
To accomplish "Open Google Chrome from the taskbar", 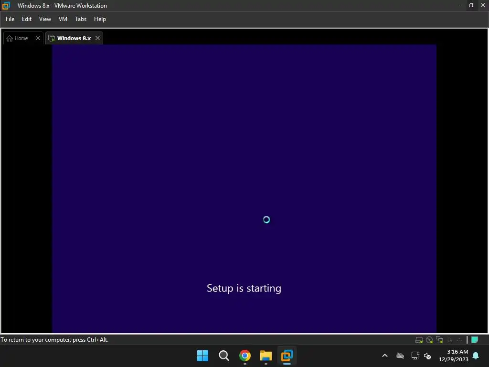I will [245, 356].
